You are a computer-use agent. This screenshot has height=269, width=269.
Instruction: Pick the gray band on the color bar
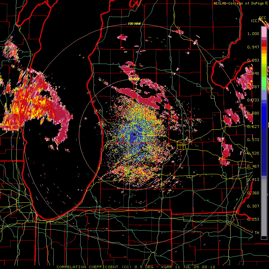[x=264, y=208]
